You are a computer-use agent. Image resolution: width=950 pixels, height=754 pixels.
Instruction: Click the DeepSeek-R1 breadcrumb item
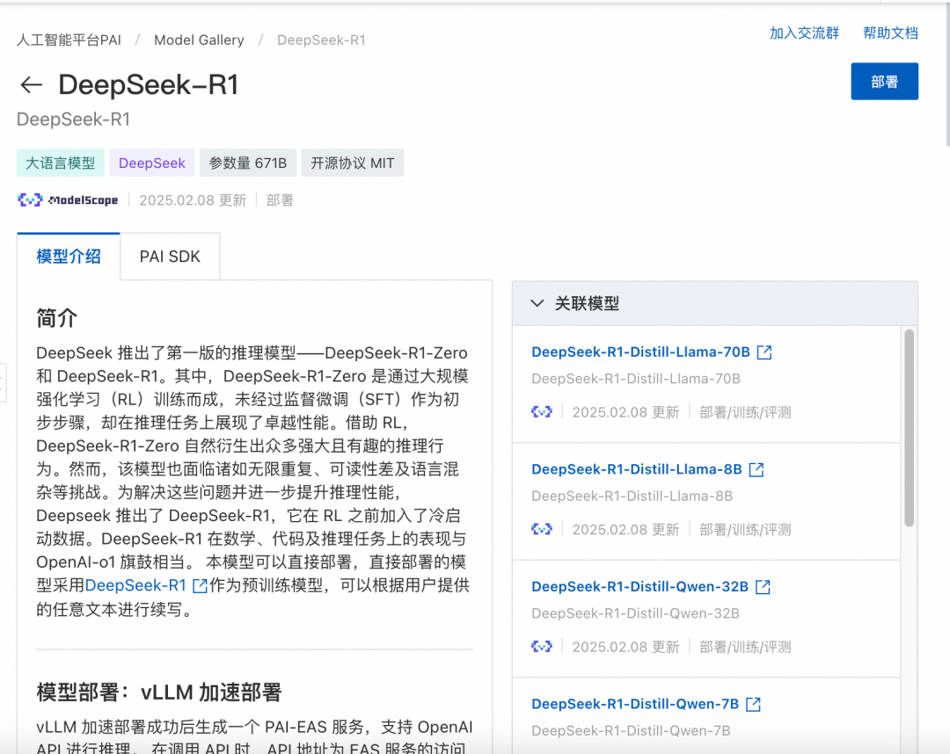coord(321,40)
